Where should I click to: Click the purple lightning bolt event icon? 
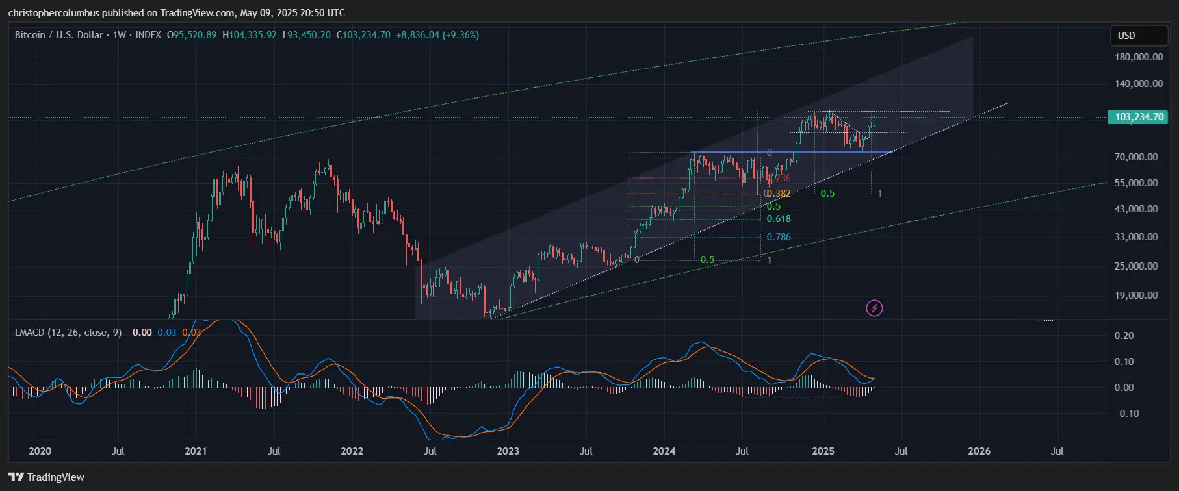tap(874, 308)
